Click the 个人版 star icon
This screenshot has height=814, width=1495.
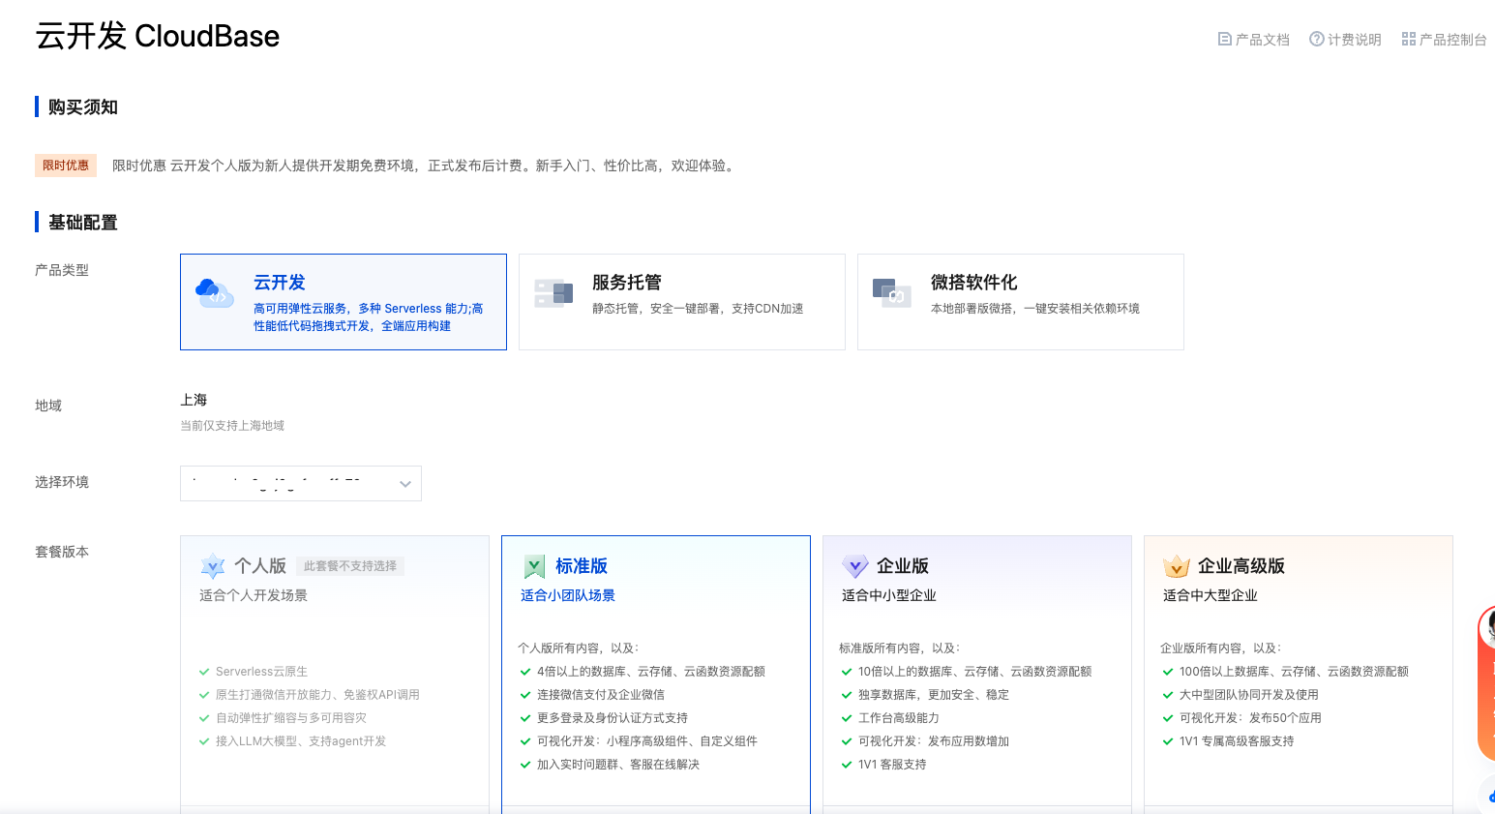[x=213, y=566]
